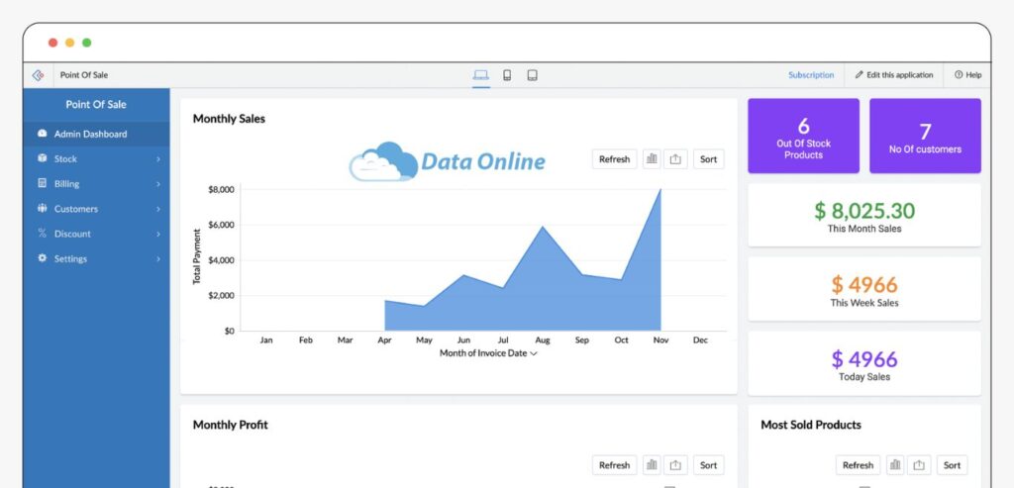Screen dimensions: 1014x488
Task: Click the Total Payment axis label
Action: pyautogui.click(x=197, y=256)
